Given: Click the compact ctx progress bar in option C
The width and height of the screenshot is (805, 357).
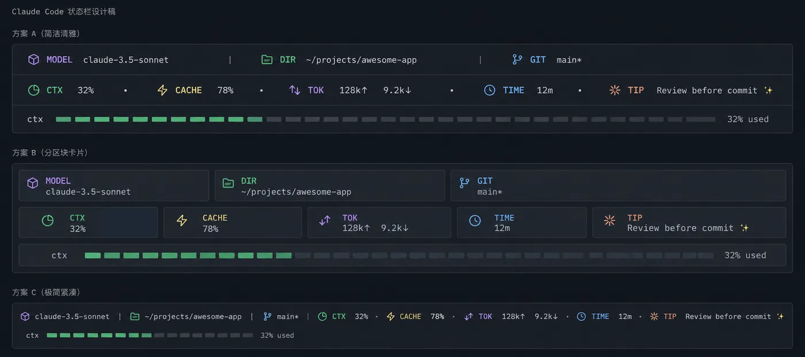Looking at the screenshot, I should click(x=149, y=335).
